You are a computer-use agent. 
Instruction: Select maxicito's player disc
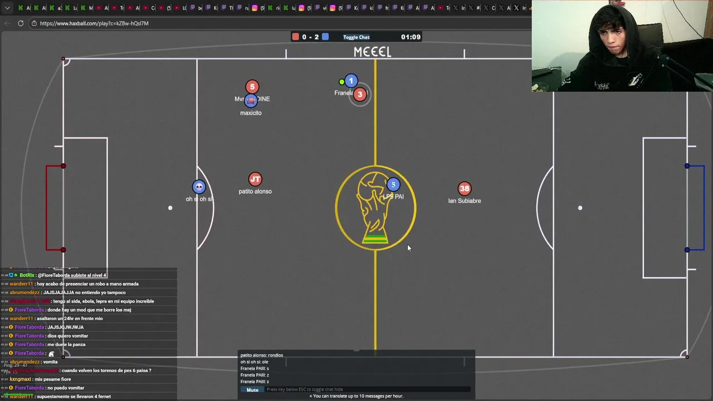(x=251, y=101)
